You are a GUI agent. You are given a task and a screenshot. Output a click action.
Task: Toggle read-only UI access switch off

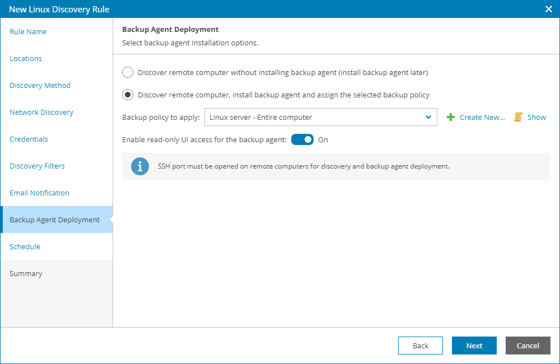coord(302,139)
